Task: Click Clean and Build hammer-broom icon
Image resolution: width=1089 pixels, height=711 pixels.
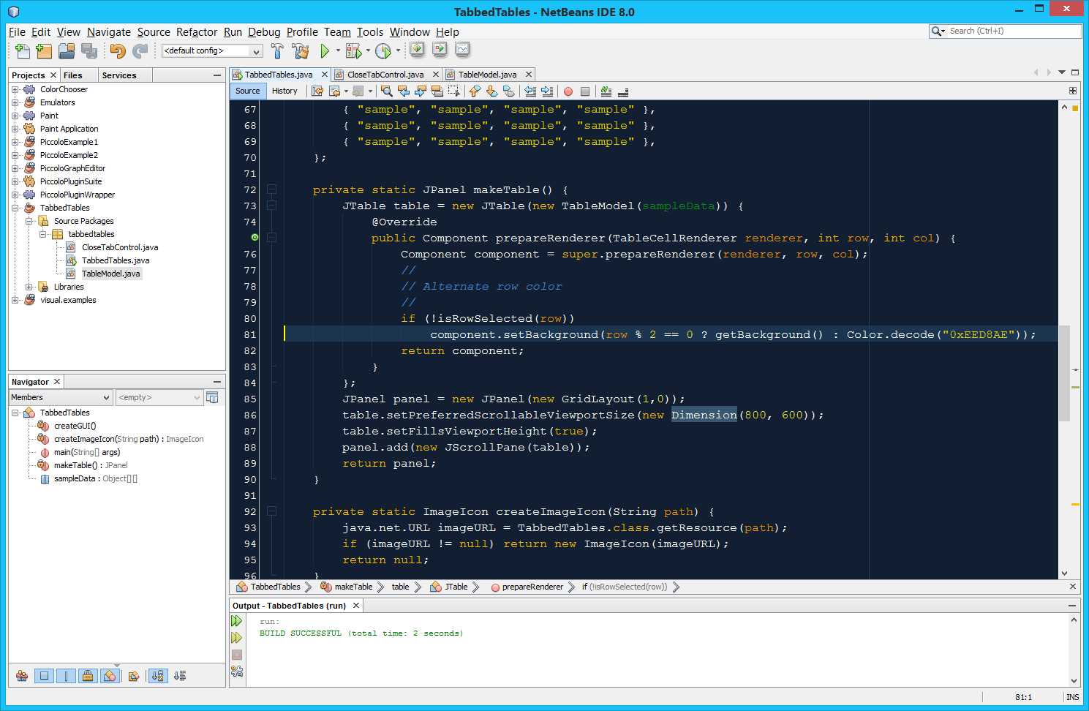Action: click(x=300, y=50)
